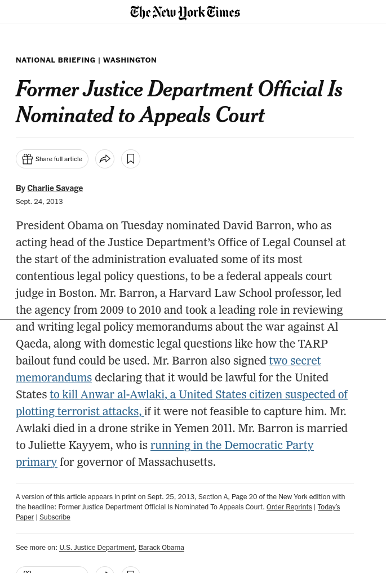Screen dimensions: 386x573
Task: Click The New York Times logo
Action: [x=185, y=12]
